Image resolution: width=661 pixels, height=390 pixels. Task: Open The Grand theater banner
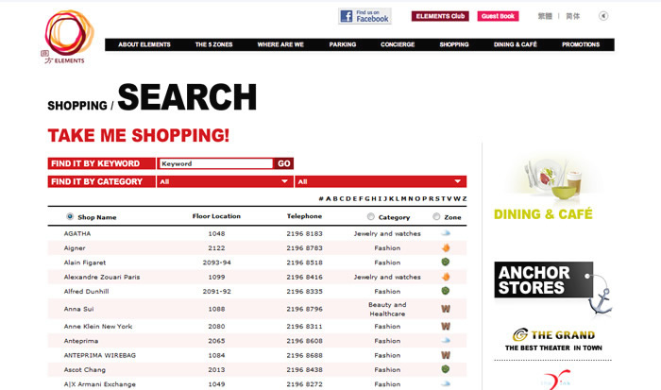pos(553,340)
